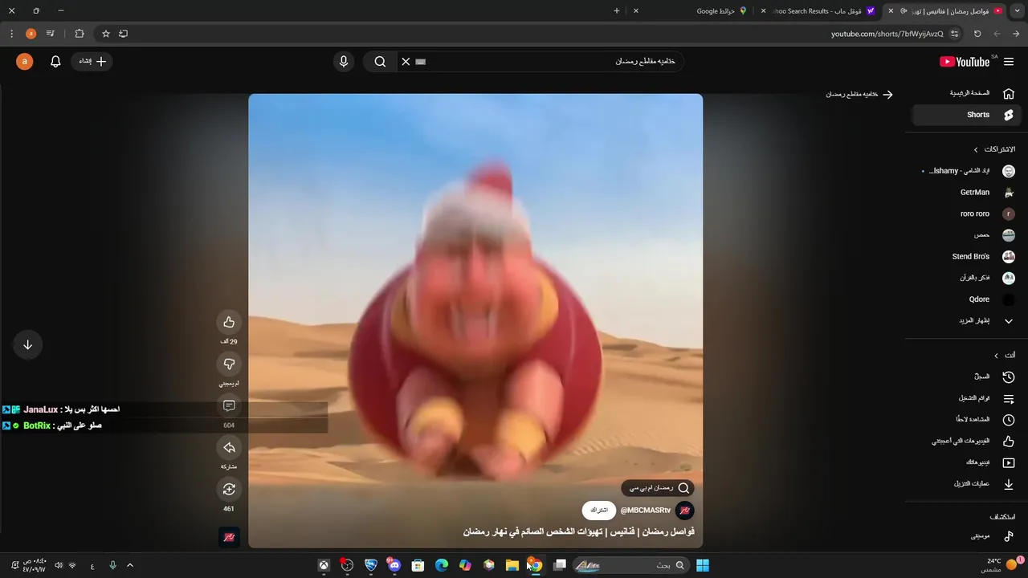Reload the page in the browser
Viewport: 1028px width, 578px height.
point(977,34)
